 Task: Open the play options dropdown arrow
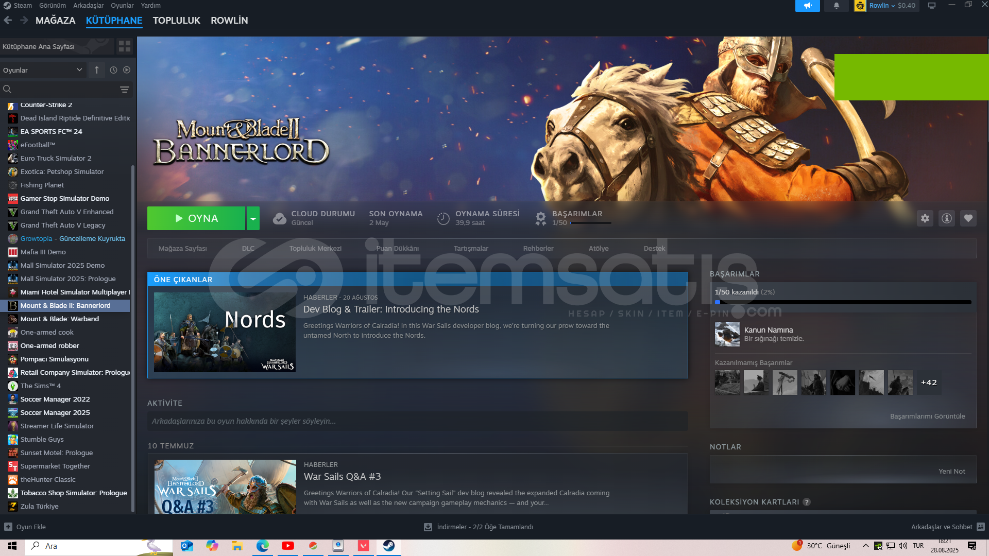coord(253,218)
